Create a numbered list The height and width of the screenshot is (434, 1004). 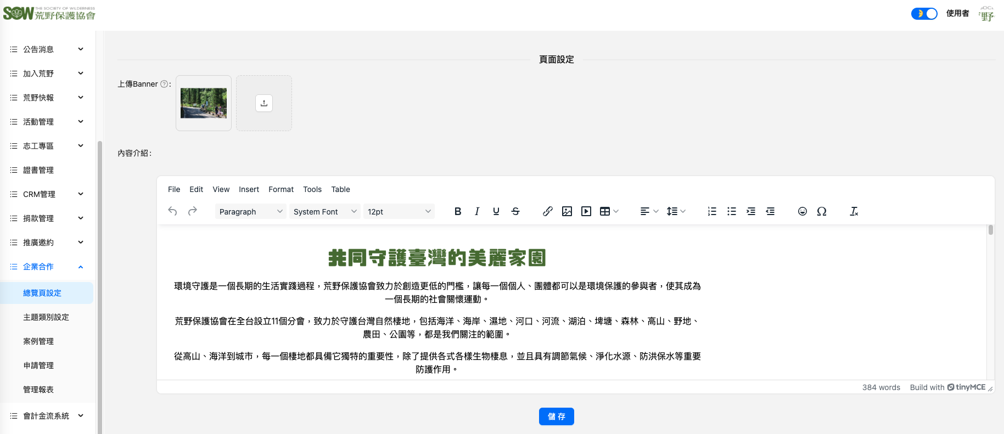click(x=712, y=211)
